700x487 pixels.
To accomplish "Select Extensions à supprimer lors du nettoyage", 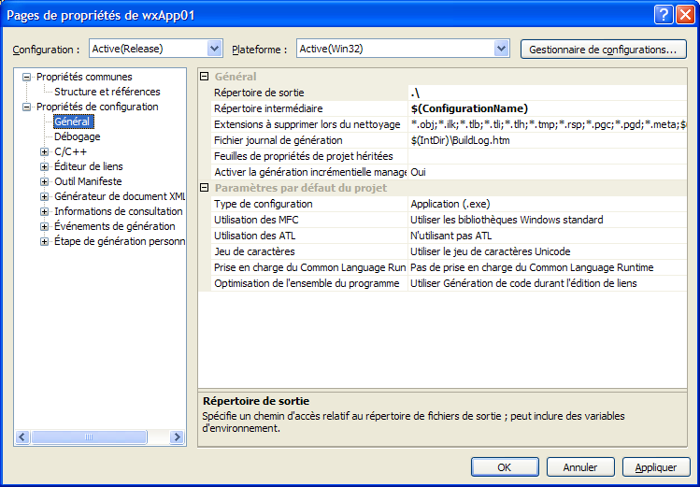I will 309,124.
